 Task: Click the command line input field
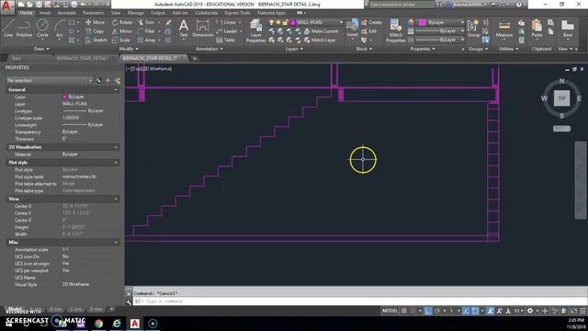coord(360,302)
